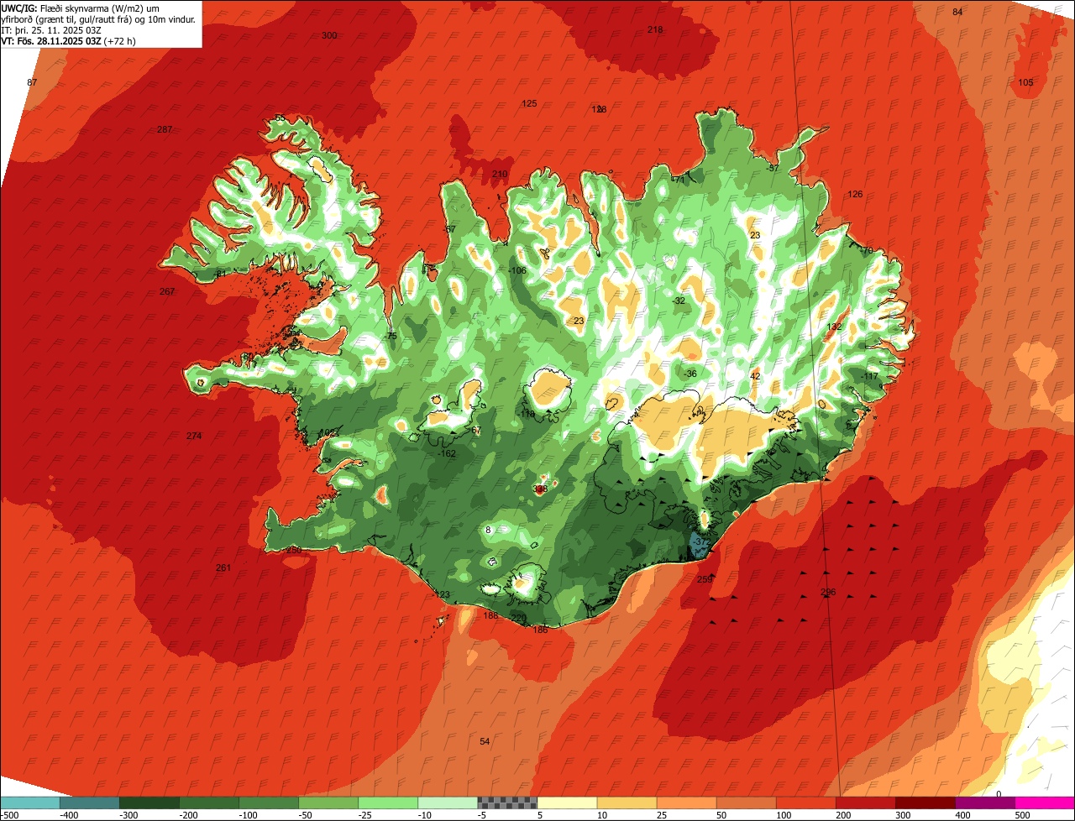This screenshot has width=1075, height=821.
Task: Choose the olive green -50 to -25 legend swatch
Action: [x=328, y=803]
